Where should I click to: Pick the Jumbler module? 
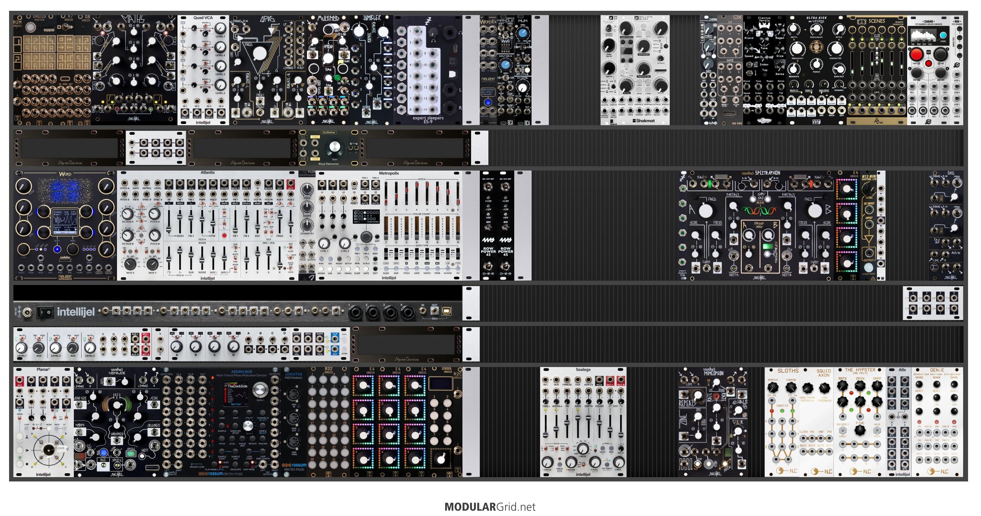pyautogui.click(x=372, y=70)
